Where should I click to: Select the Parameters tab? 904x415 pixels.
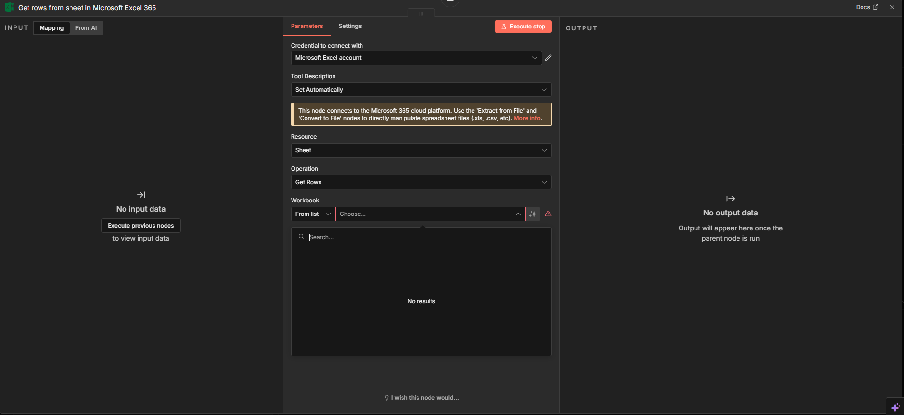(307, 26)
